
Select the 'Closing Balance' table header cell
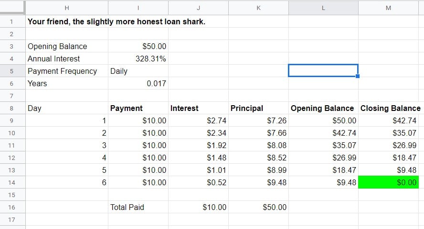388,109
